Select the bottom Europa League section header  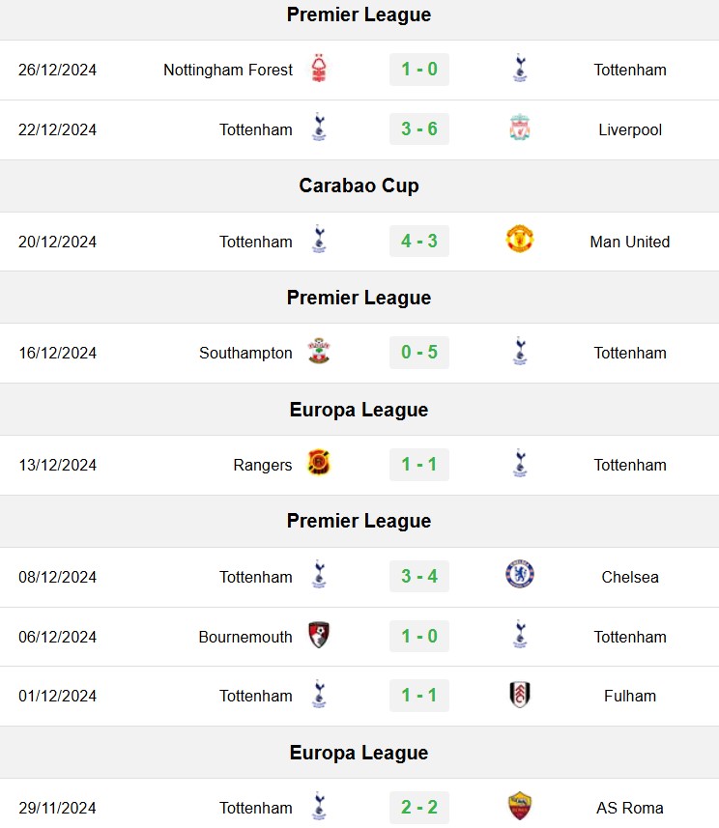click(x=359, y=753)
